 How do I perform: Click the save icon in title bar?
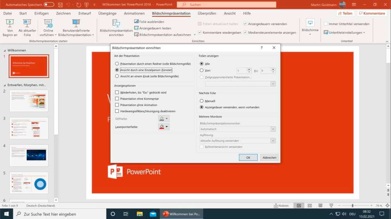[x=60, y=4]
